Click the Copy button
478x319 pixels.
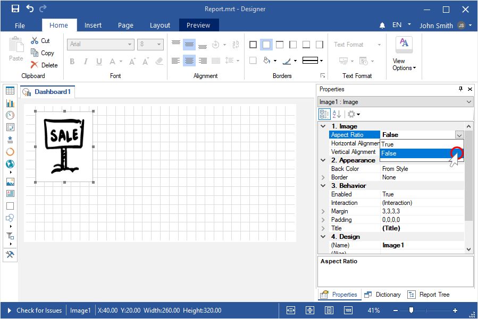(x=43, y=53)
